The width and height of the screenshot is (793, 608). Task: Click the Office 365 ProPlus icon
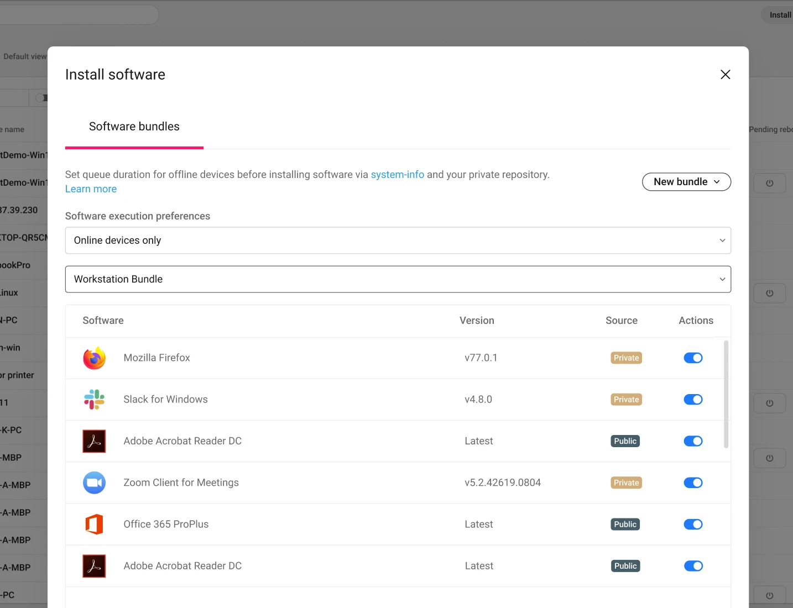tap(95, 524)
